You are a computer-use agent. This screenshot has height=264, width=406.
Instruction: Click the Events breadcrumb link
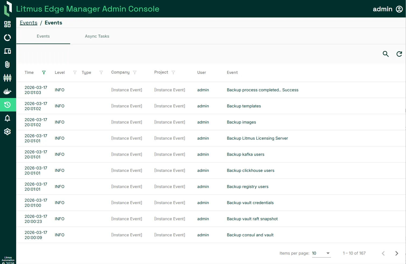pyautogui.click(x=29, y=23)
